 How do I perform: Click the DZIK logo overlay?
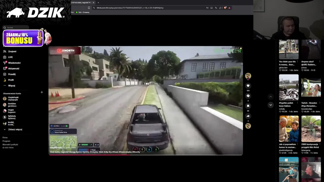pos(35,13)
